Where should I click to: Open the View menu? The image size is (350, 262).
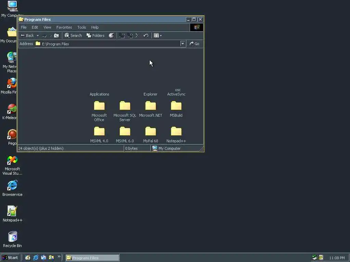pos(47,27)
